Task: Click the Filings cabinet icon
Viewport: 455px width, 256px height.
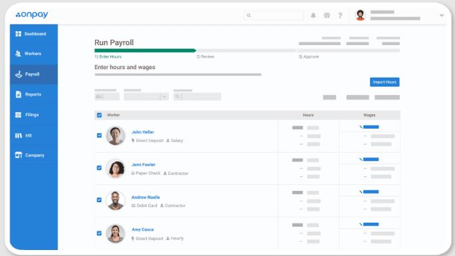Action: point(18,115)
